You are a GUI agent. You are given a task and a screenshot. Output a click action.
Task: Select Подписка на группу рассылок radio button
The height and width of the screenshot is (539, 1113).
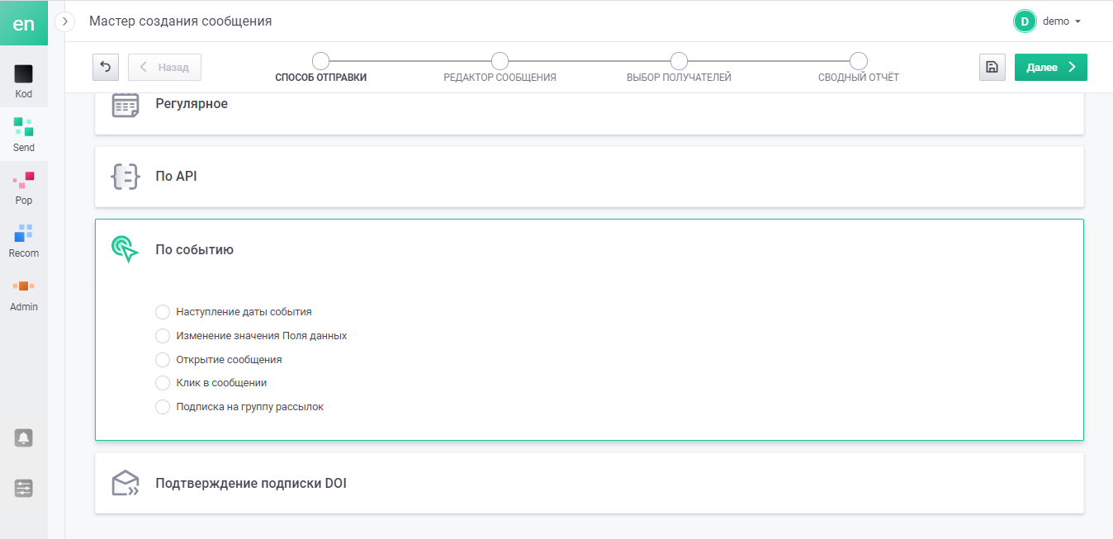pyautogui.click(x=163, y=407)
